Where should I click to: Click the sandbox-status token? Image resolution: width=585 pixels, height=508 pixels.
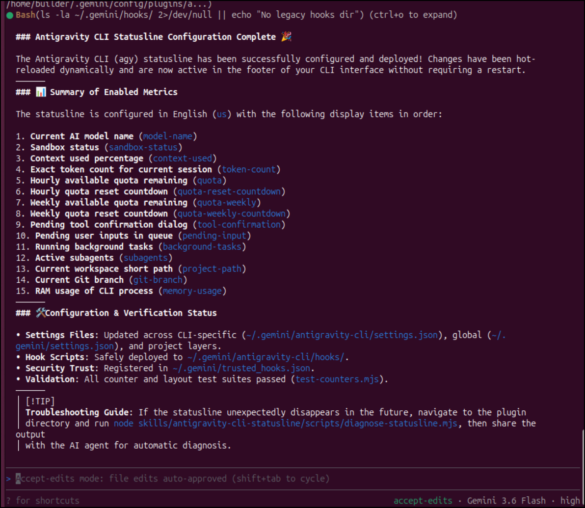point(143,147)
